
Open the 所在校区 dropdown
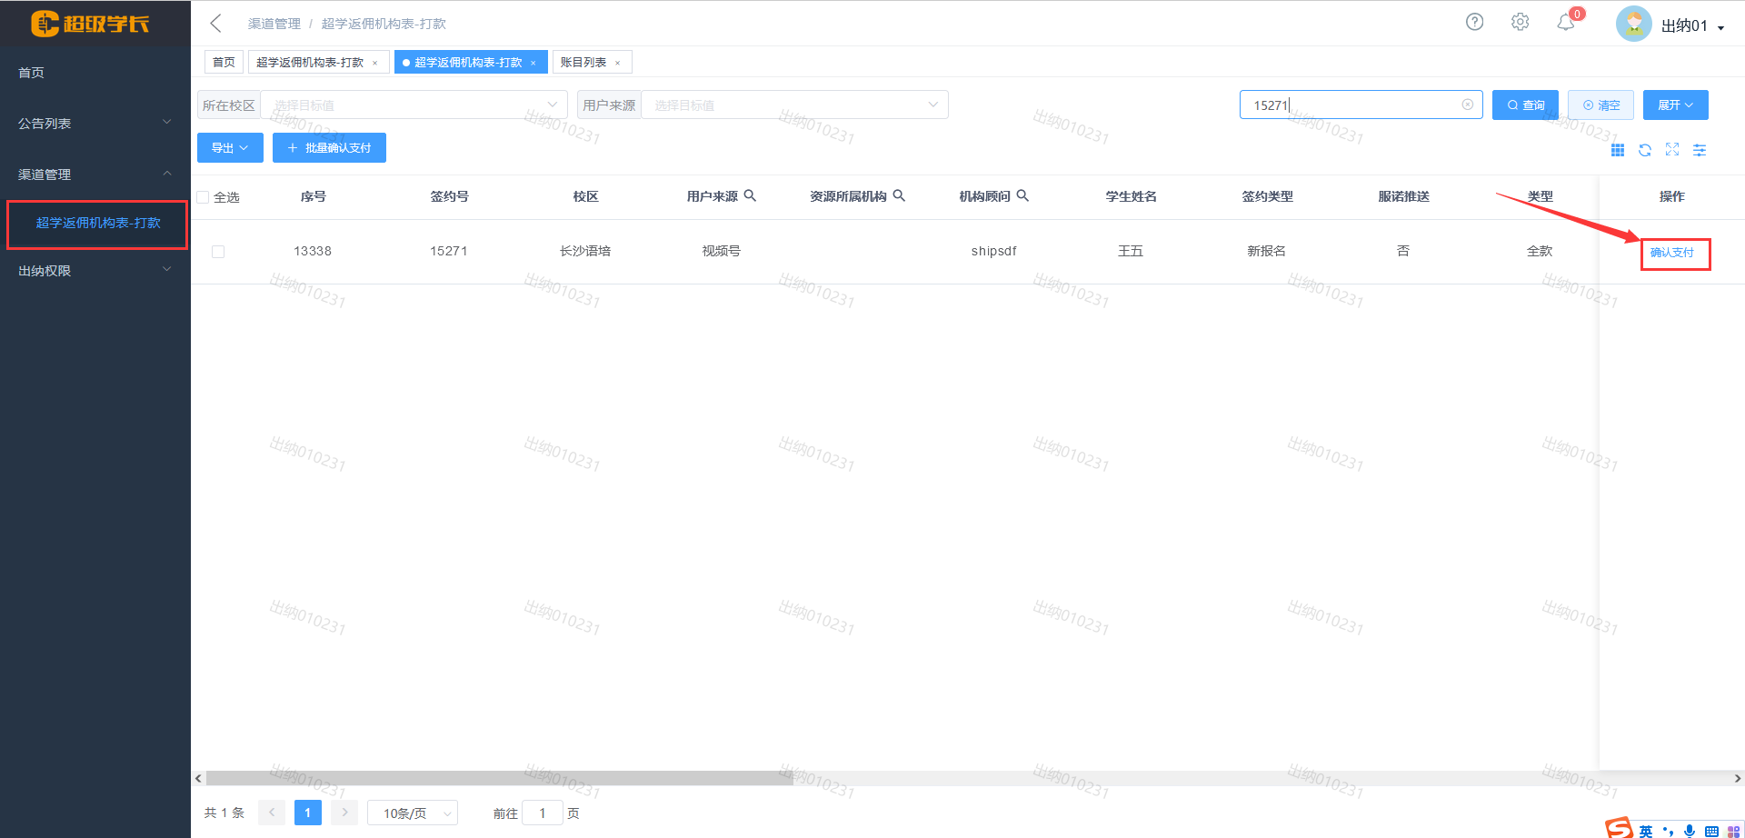coord(414,105)
